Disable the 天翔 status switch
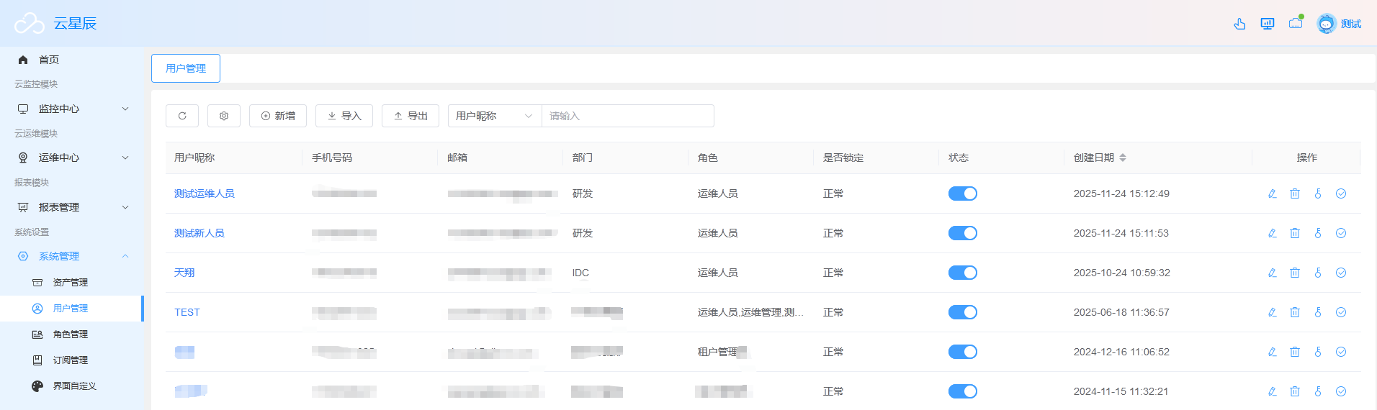 click(x=963, y=273)
